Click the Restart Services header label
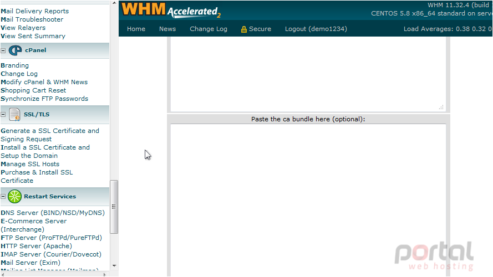Image resolution: width=493 pixels, height=277 pixels. pyautogui.click(x=50, y=196)
